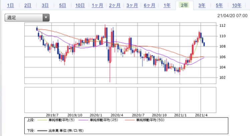Screen dimensions: 250x136
Task: Click inside the empty volume chart panel
Action: 120,100
